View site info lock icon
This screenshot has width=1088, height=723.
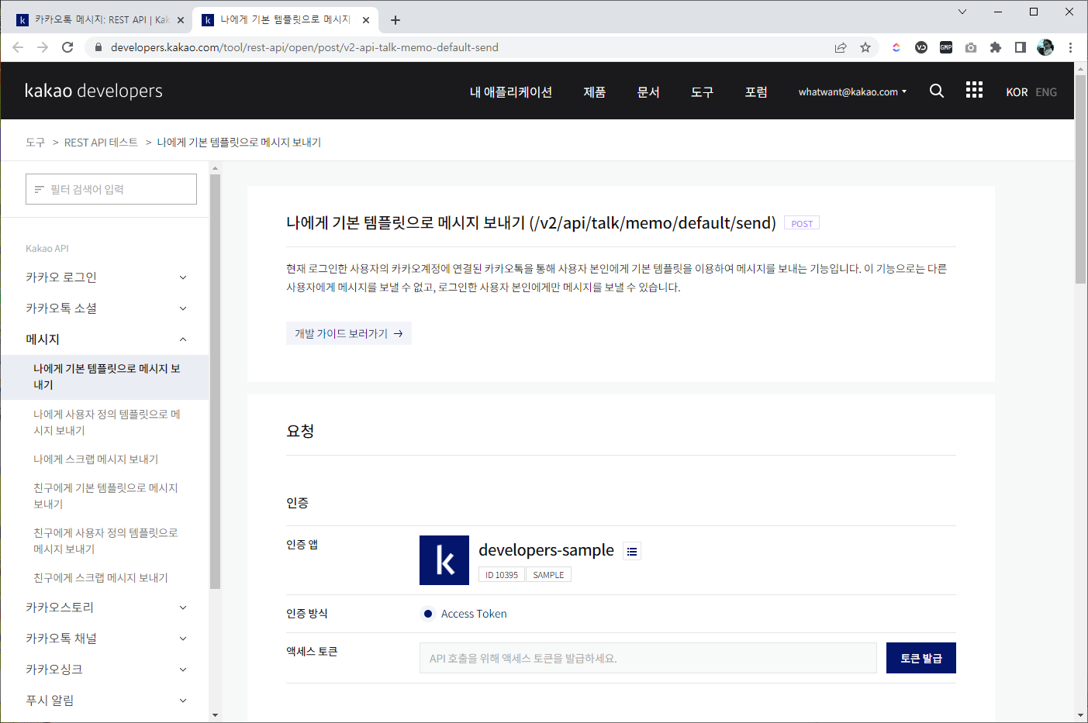coord(98,47)
